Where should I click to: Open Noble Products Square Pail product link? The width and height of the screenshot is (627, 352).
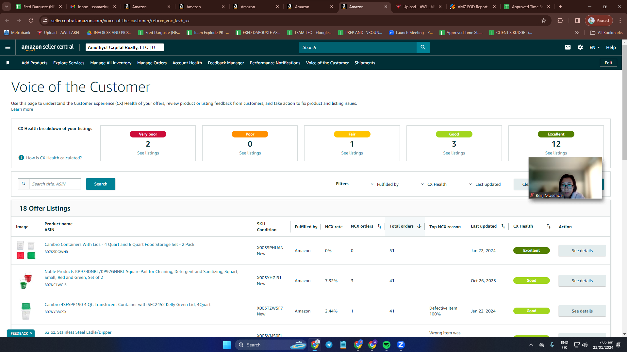[x=141, y=274]
